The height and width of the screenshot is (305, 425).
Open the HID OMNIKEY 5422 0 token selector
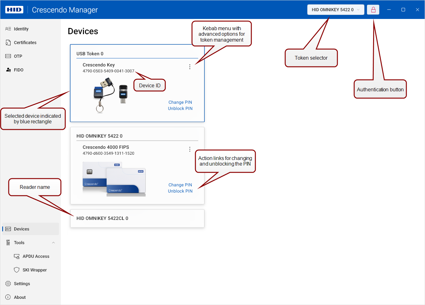[x=336, y=10]
